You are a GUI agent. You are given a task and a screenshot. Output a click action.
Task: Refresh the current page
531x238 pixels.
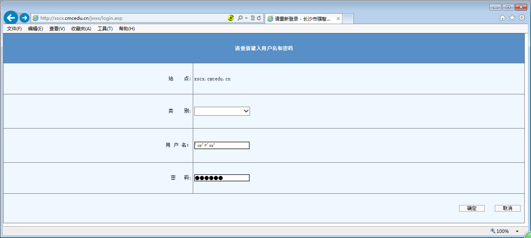coord(259,18)
